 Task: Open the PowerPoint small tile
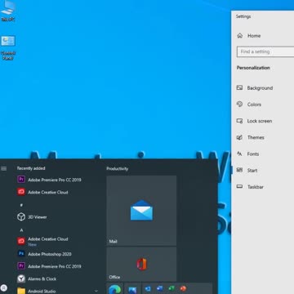pos(183,288)
